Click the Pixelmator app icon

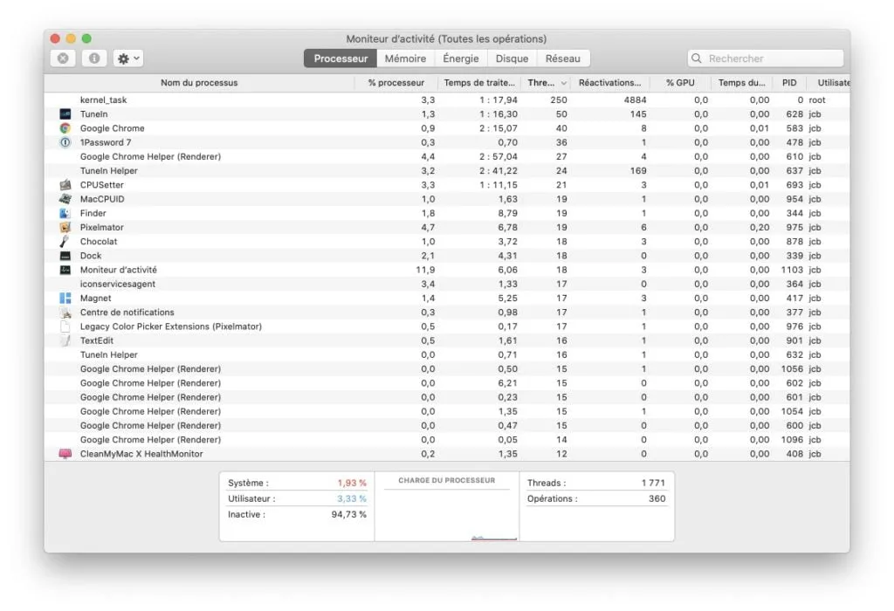pyautogui.click(x=65, y=228)
